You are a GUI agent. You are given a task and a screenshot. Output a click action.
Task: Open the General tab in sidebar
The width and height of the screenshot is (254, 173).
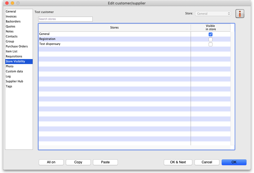[11, 12]
